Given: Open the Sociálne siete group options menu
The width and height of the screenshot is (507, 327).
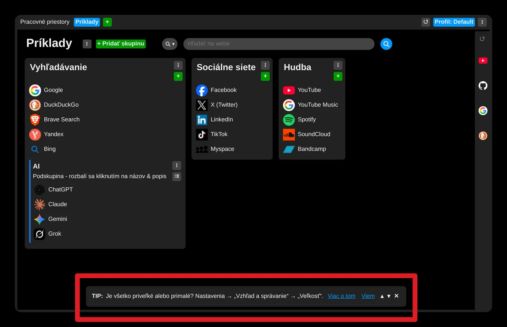Looking at the screenshot, I should coord(265,65).
